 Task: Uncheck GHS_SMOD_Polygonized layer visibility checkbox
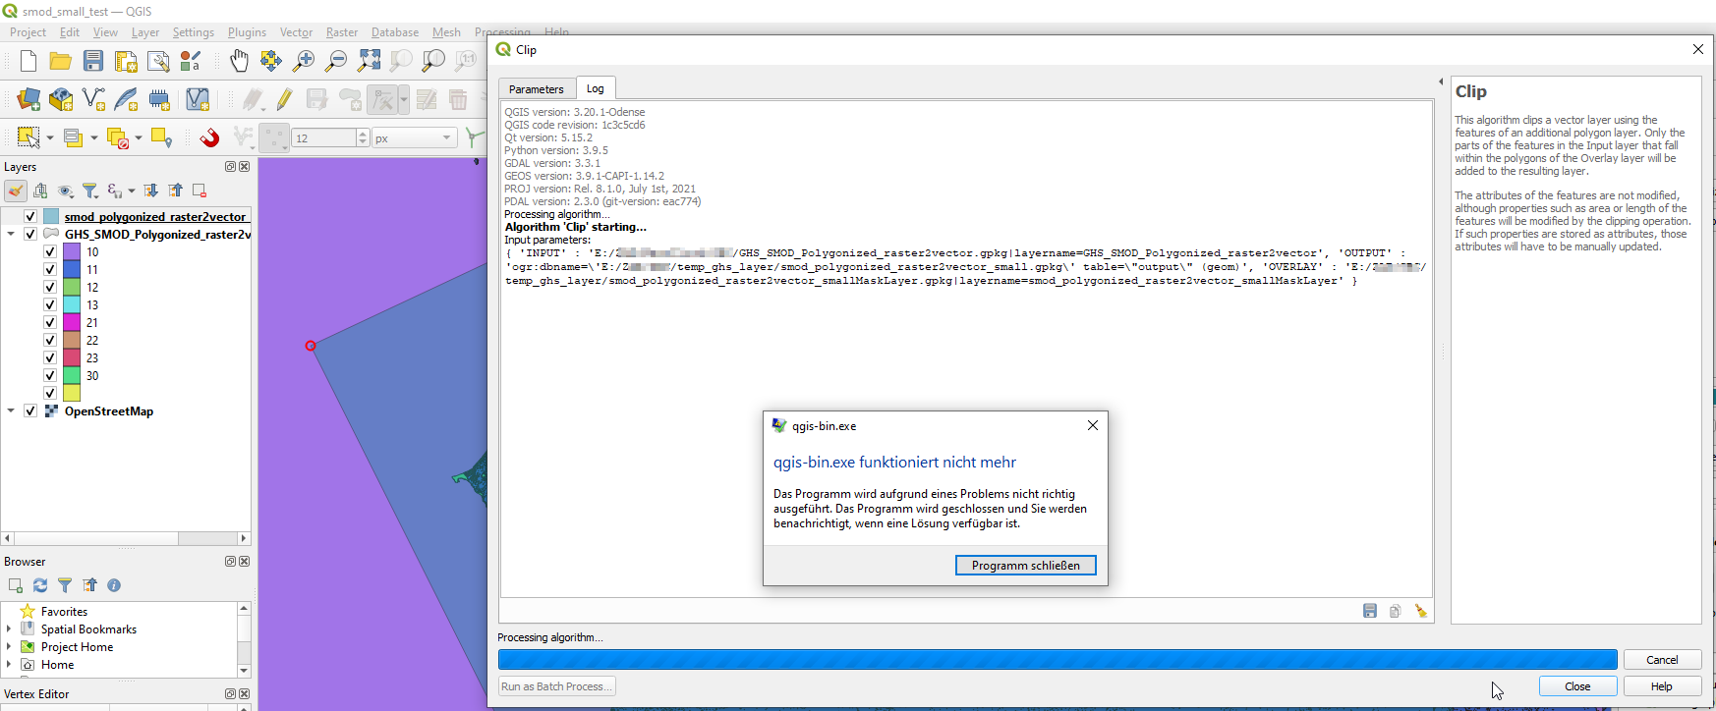coord(30,234)
